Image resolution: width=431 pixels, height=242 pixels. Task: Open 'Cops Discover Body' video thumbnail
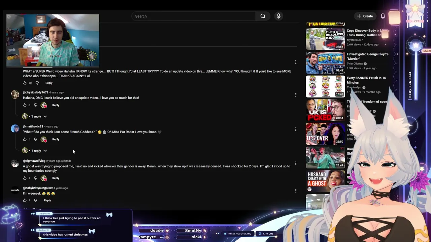coord(325,39)
